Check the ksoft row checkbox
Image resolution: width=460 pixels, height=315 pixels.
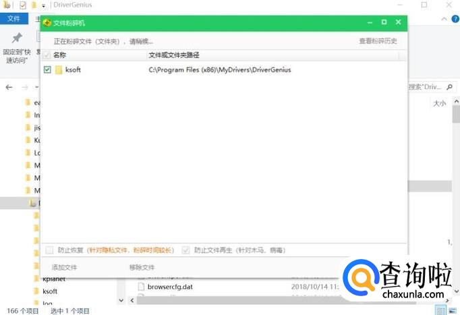47,69
